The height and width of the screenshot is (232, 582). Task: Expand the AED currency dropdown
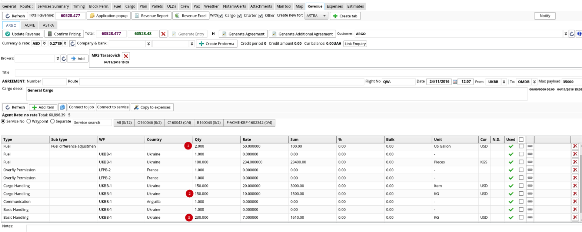[44, 44]
